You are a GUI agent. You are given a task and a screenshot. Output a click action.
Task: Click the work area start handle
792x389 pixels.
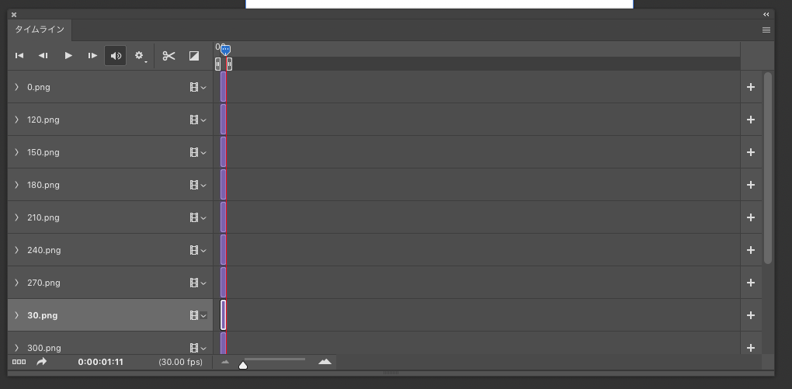point(218,64)
